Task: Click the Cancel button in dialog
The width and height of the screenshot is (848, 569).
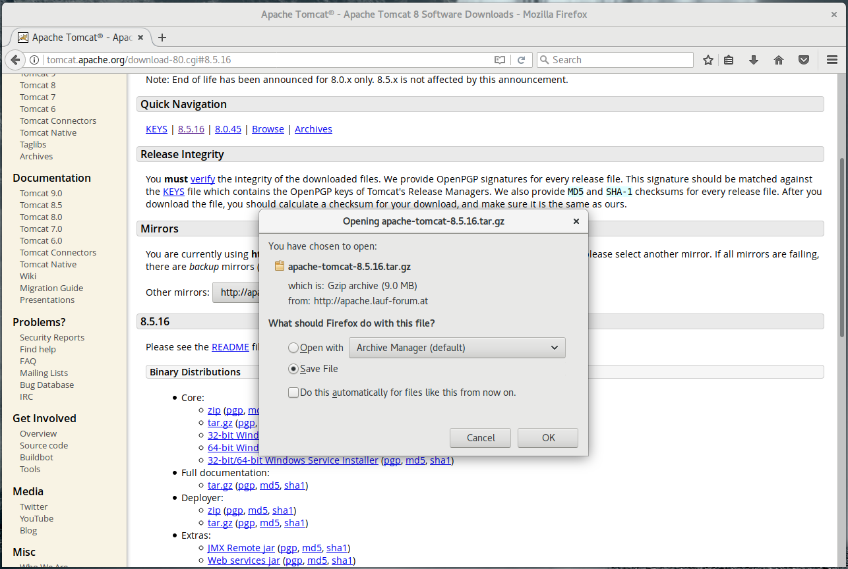Action: (481, 438)
